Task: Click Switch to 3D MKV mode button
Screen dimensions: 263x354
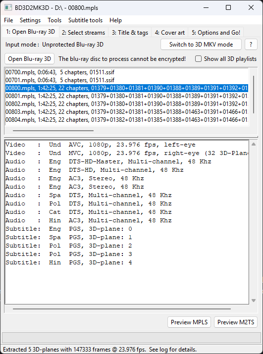Action: (201, 45)
